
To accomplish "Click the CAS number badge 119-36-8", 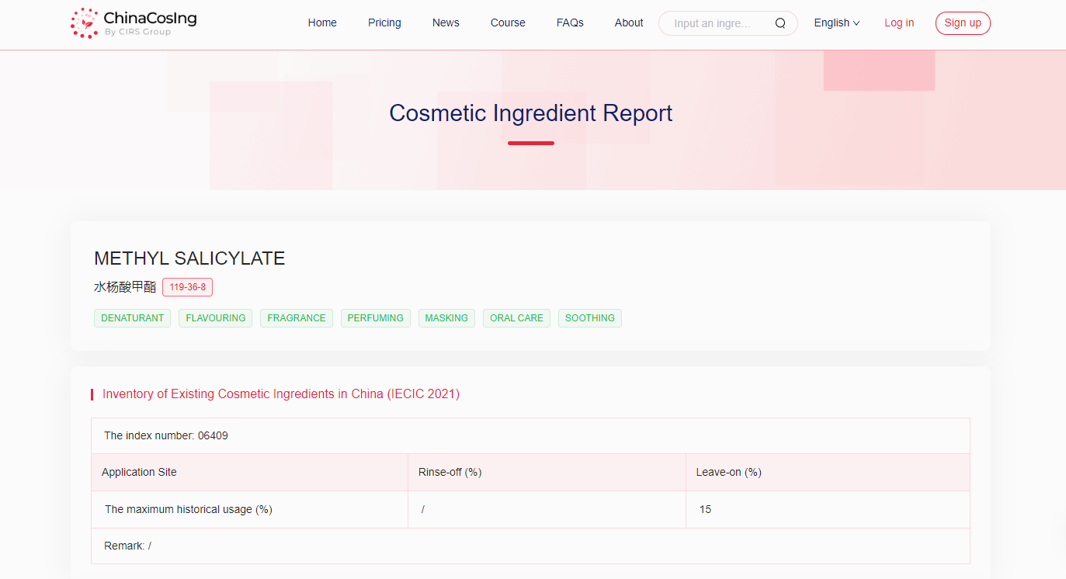I will tap(187, 286).
